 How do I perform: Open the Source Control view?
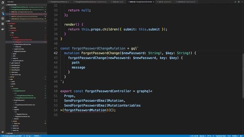(3, 13)
